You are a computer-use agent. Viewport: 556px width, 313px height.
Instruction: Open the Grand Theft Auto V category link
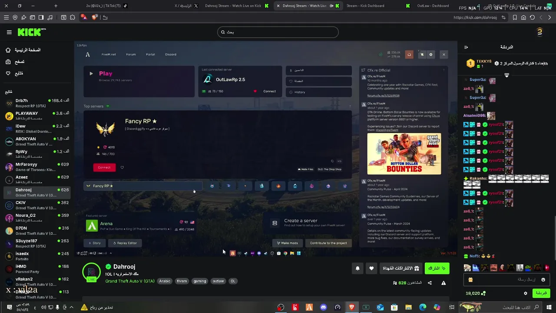[x=130, y=281]
